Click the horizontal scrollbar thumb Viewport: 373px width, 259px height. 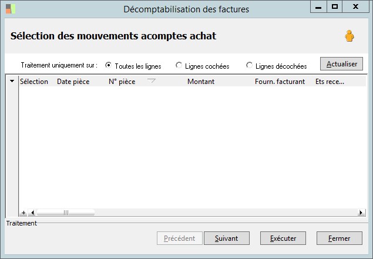click(x=65, y=213)
